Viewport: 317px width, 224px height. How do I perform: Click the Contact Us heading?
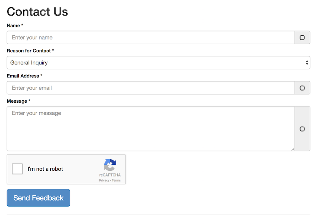coord(37,12)
